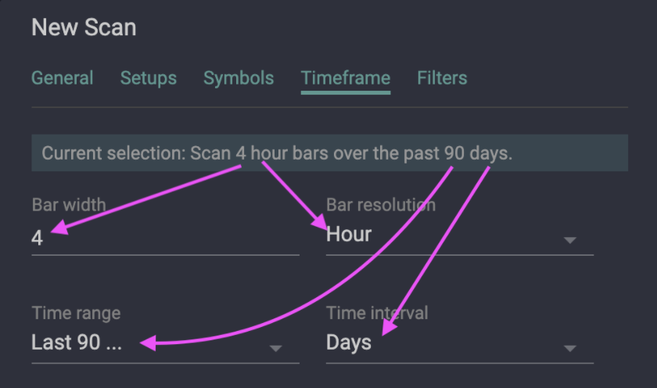The height and width of the screenshot is (388, 657).
Task: Open the Filters tab
Action: coord(442,78)
